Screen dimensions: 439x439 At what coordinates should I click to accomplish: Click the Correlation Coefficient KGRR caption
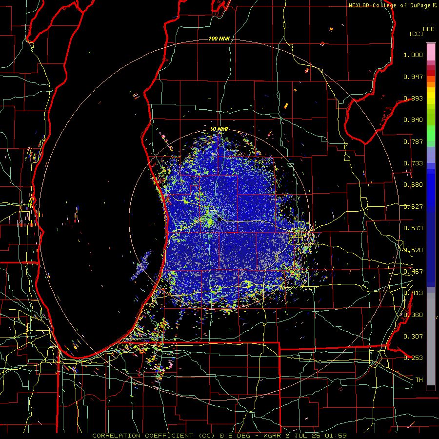coord(219,436)
